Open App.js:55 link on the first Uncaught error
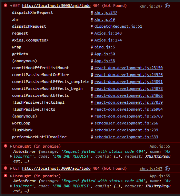The image size is (180, 196). (x=160, y=146)
